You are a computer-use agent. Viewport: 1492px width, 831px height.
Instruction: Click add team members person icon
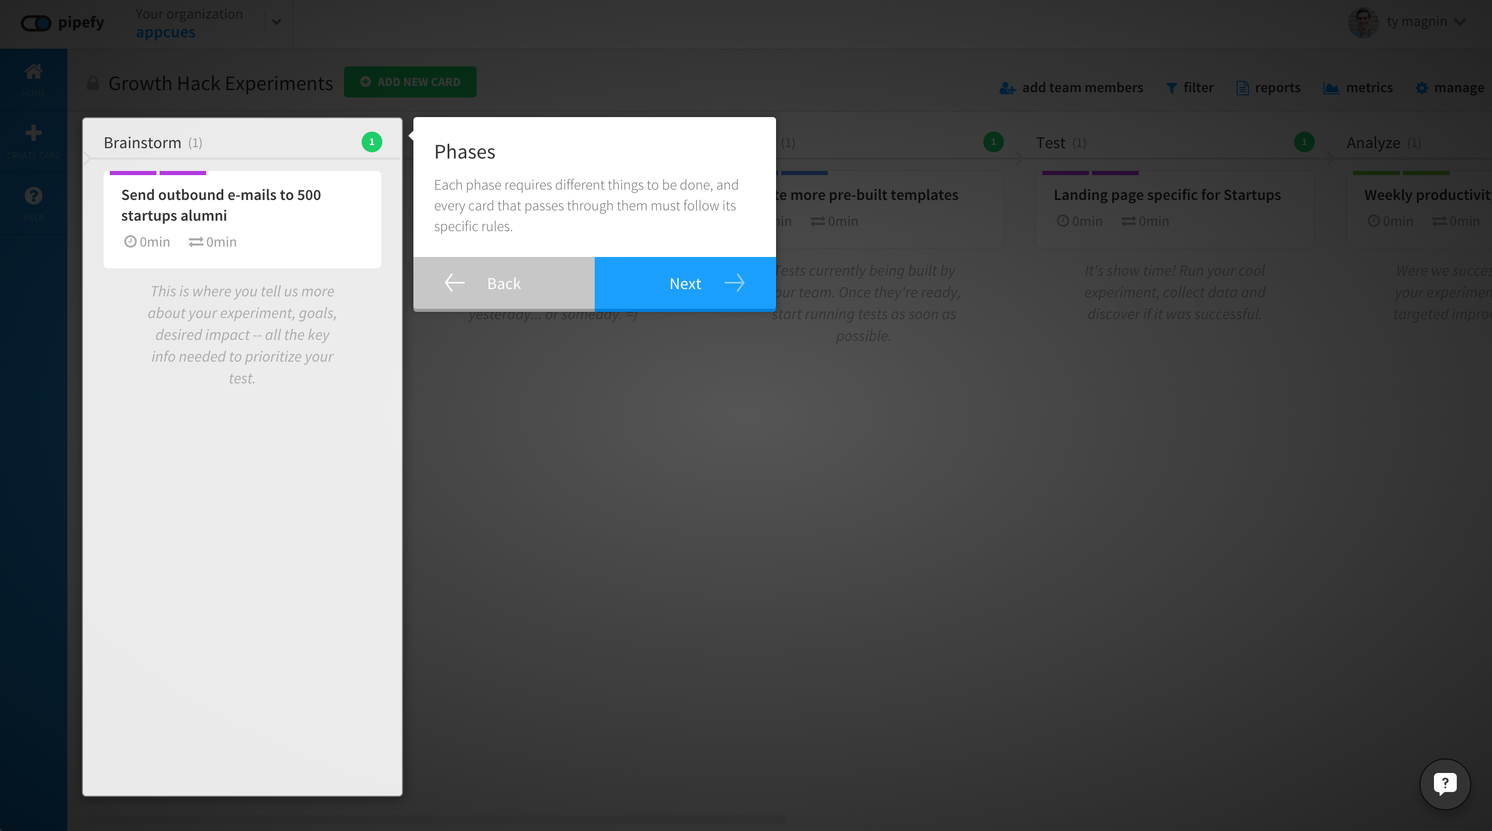pyautogui.click(x=1007, y=88)
